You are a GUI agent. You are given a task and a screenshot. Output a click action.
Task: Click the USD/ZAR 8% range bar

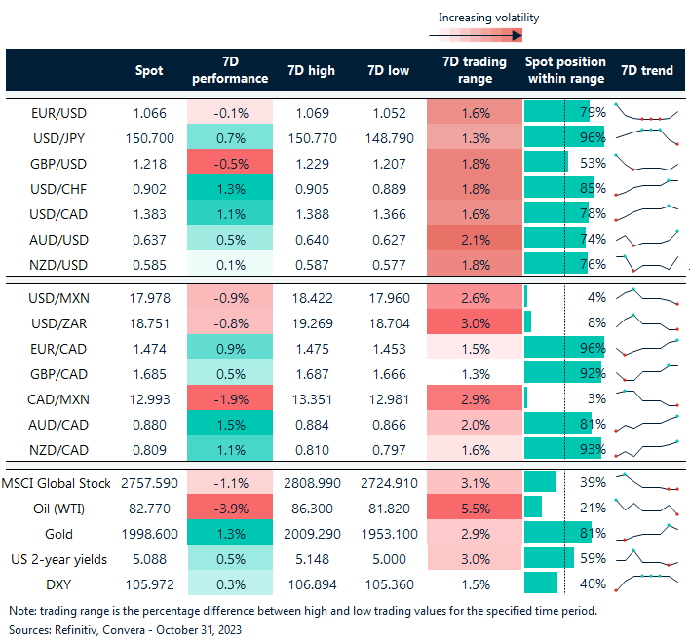coord(528,321)
